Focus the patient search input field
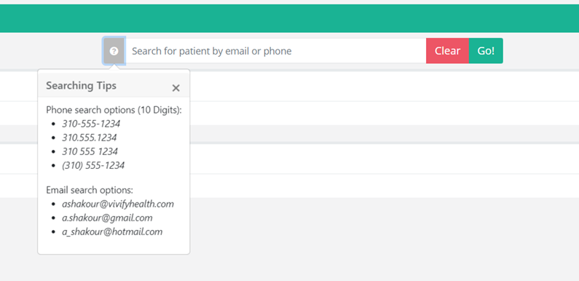Screen dimensions: 579x281 pyautogui.click(x=275, y=51)
